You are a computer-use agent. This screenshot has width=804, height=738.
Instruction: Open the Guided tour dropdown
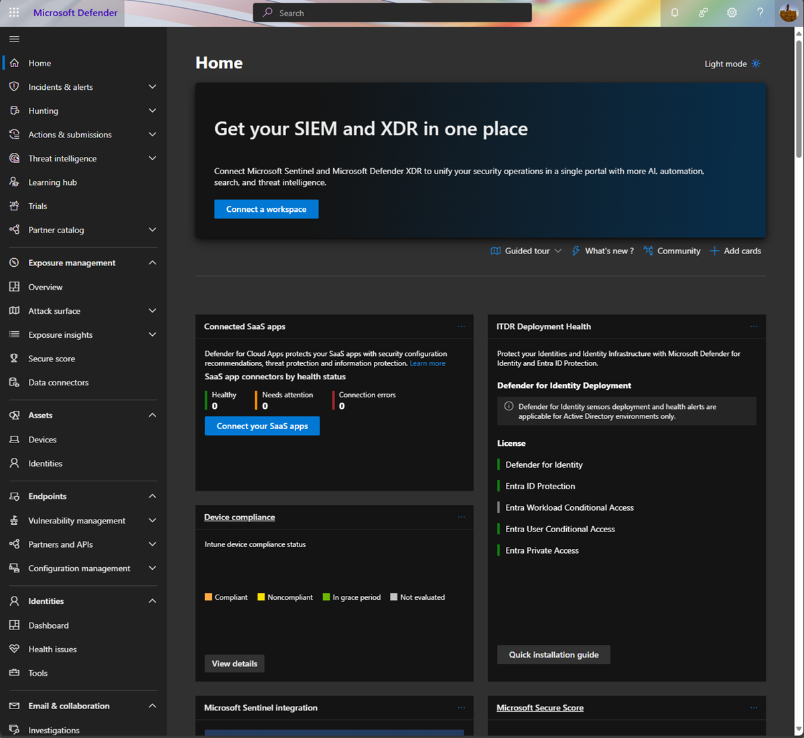tap(526, 251)
